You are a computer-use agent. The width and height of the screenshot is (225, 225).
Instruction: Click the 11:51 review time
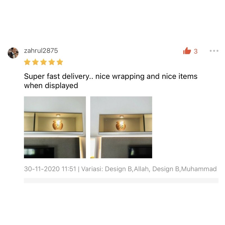pyautogui.click(x=69, y=169)
